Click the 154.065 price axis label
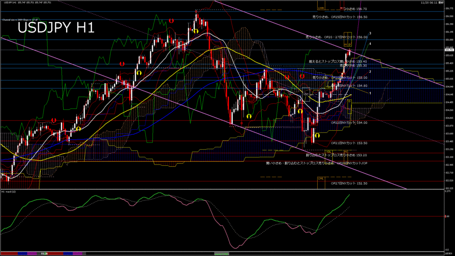This screenshot has width=455, height=256. click(x=449, y=118)
